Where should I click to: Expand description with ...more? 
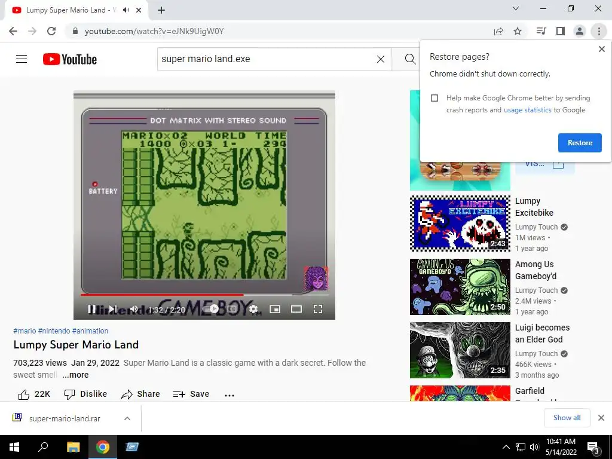click(76, 375)
